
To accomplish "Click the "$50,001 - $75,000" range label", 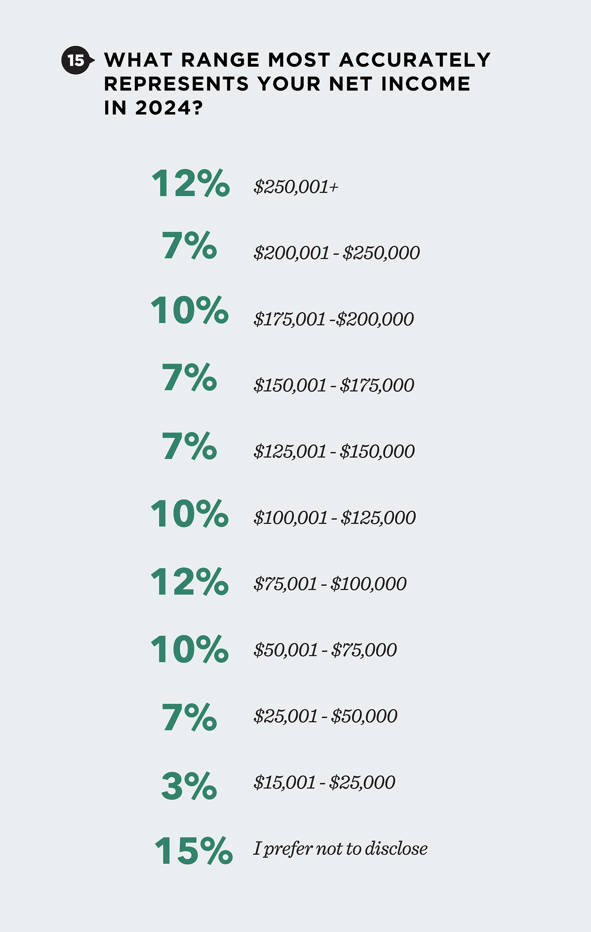I will pos(325,650).
